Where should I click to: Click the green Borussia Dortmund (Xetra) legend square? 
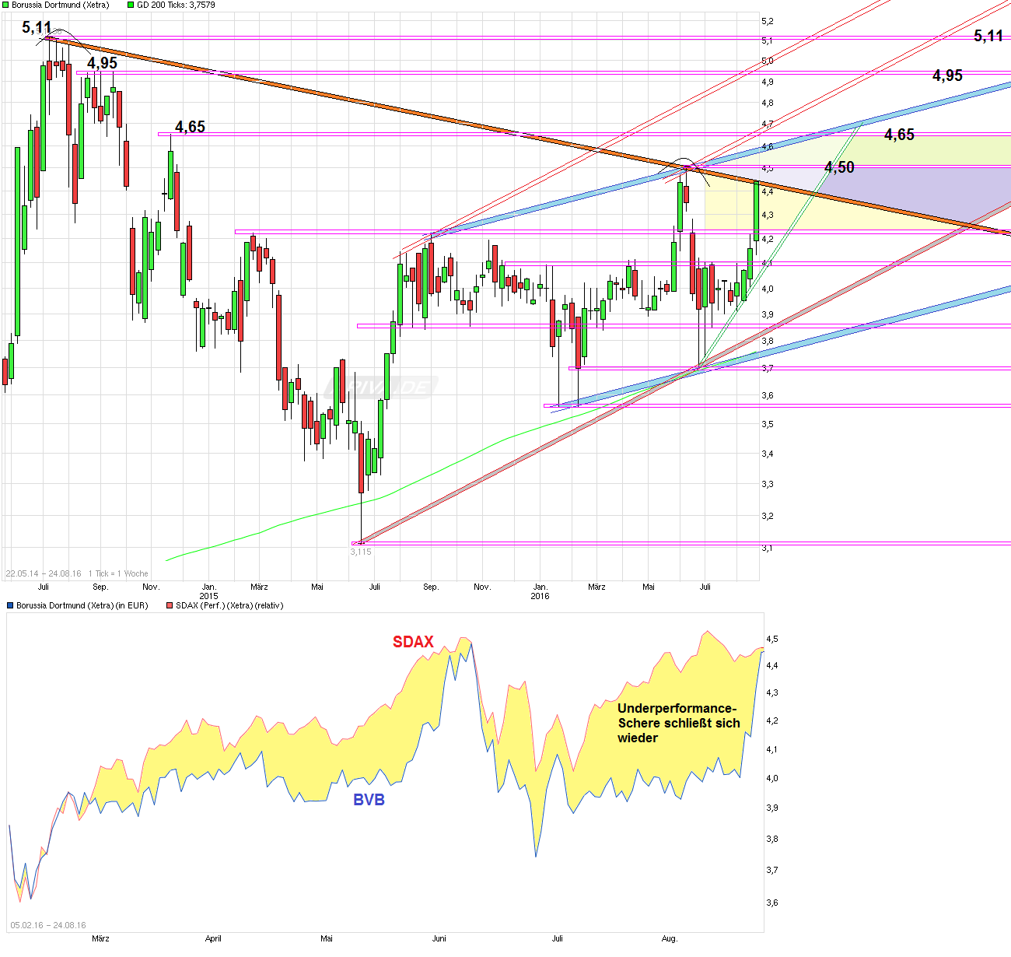pyautogui.click(x=6, y=5)
